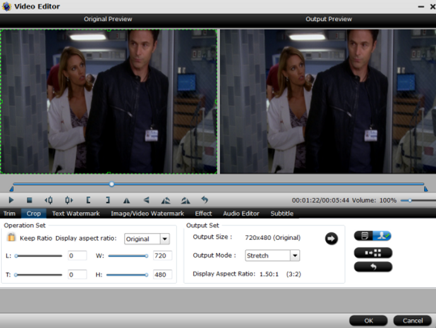Click the right-middle crop handle in Original Preview

pos(217,102)
